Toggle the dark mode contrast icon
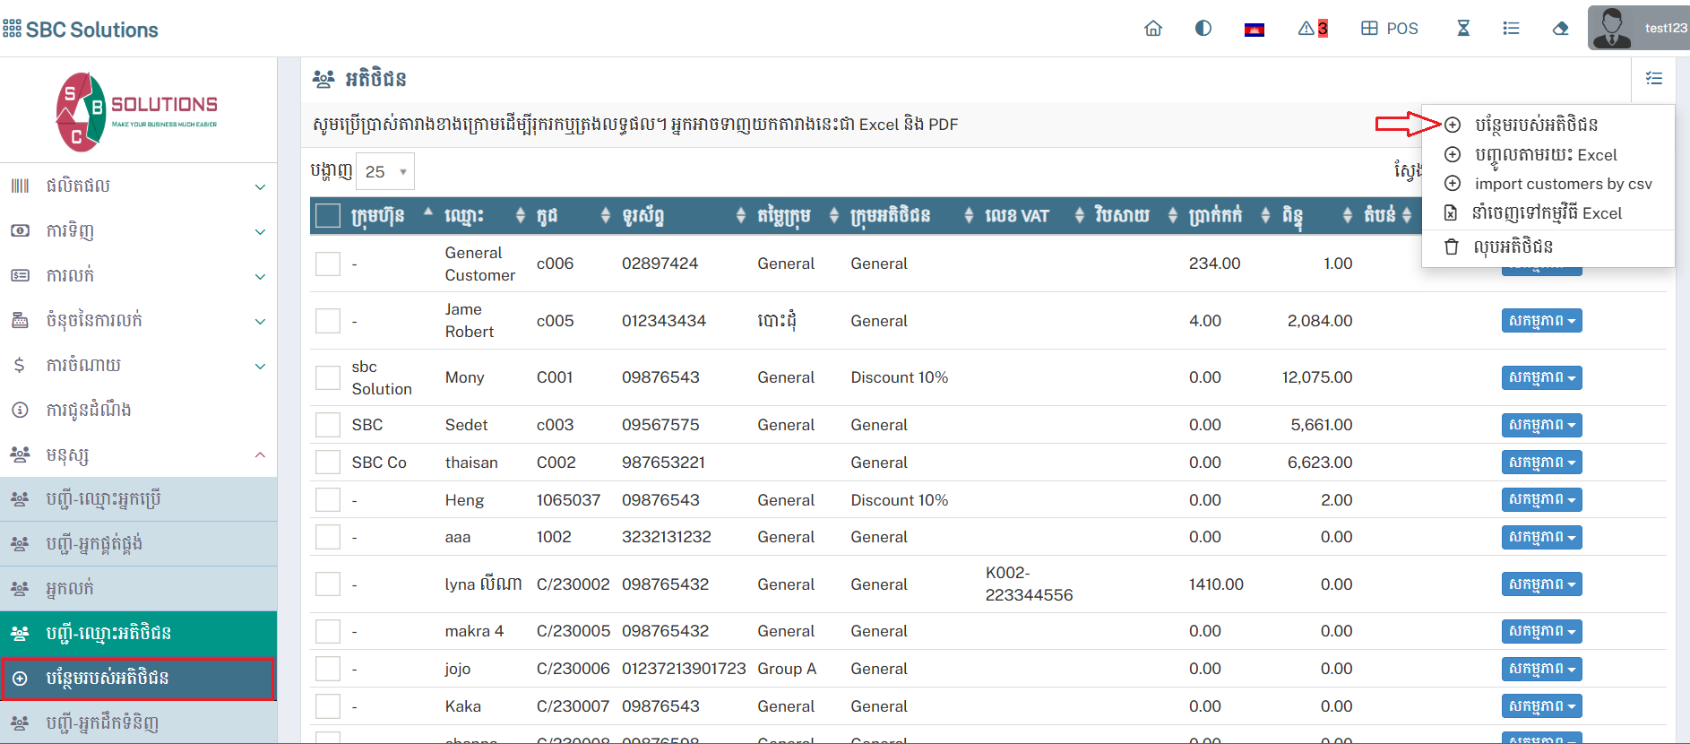 tap(1203, 29)
